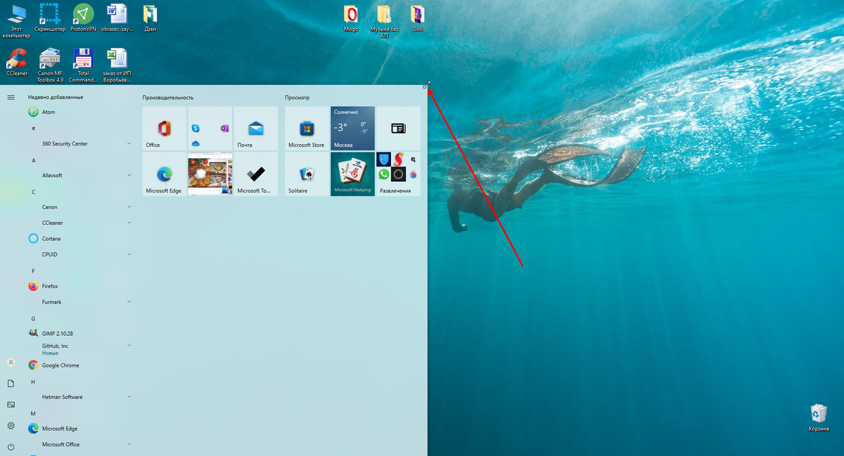Launch Google Chrome from the app list
The height and width of the screenshot is (456, 844).
tap(79, 365)
